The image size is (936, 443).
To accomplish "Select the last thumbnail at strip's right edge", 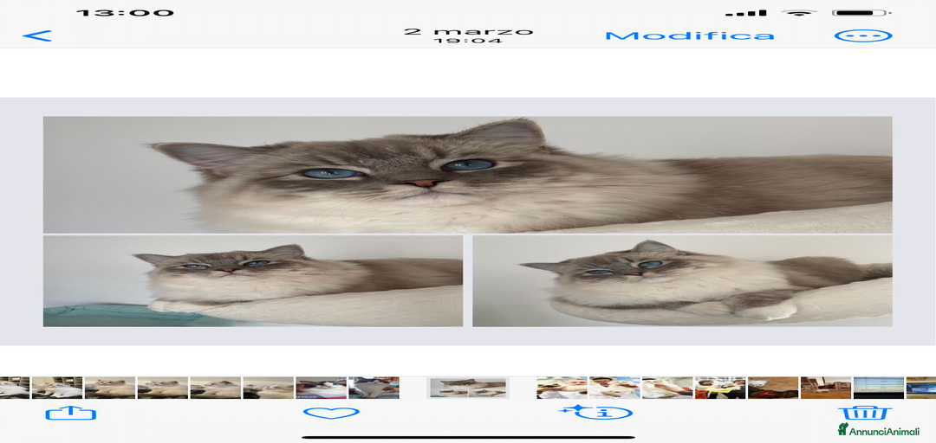I will (x=920, y=388).
